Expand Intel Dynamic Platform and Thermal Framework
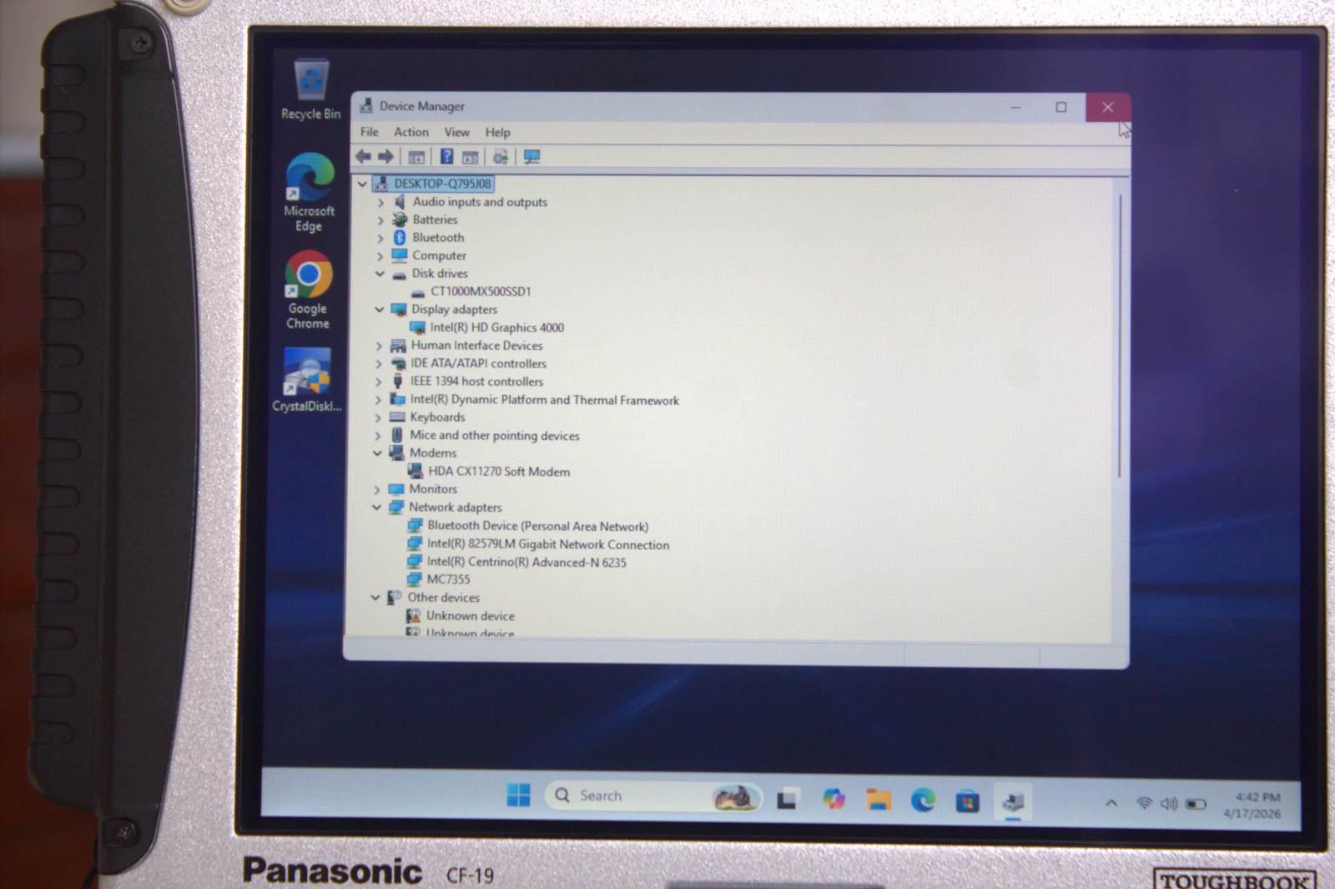The width and height of the screenshot is (1335, 889). coord(378,400)
